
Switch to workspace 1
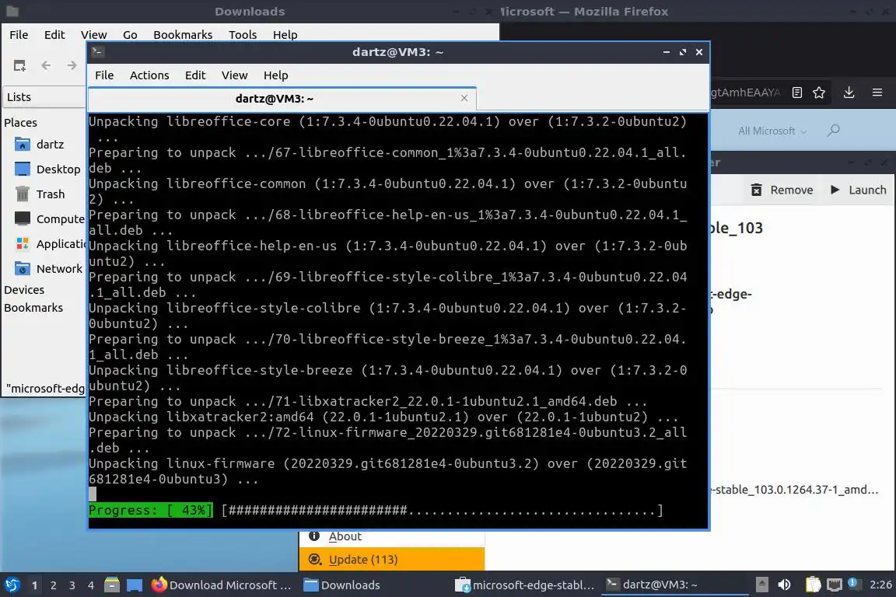[x=35, y=585]
